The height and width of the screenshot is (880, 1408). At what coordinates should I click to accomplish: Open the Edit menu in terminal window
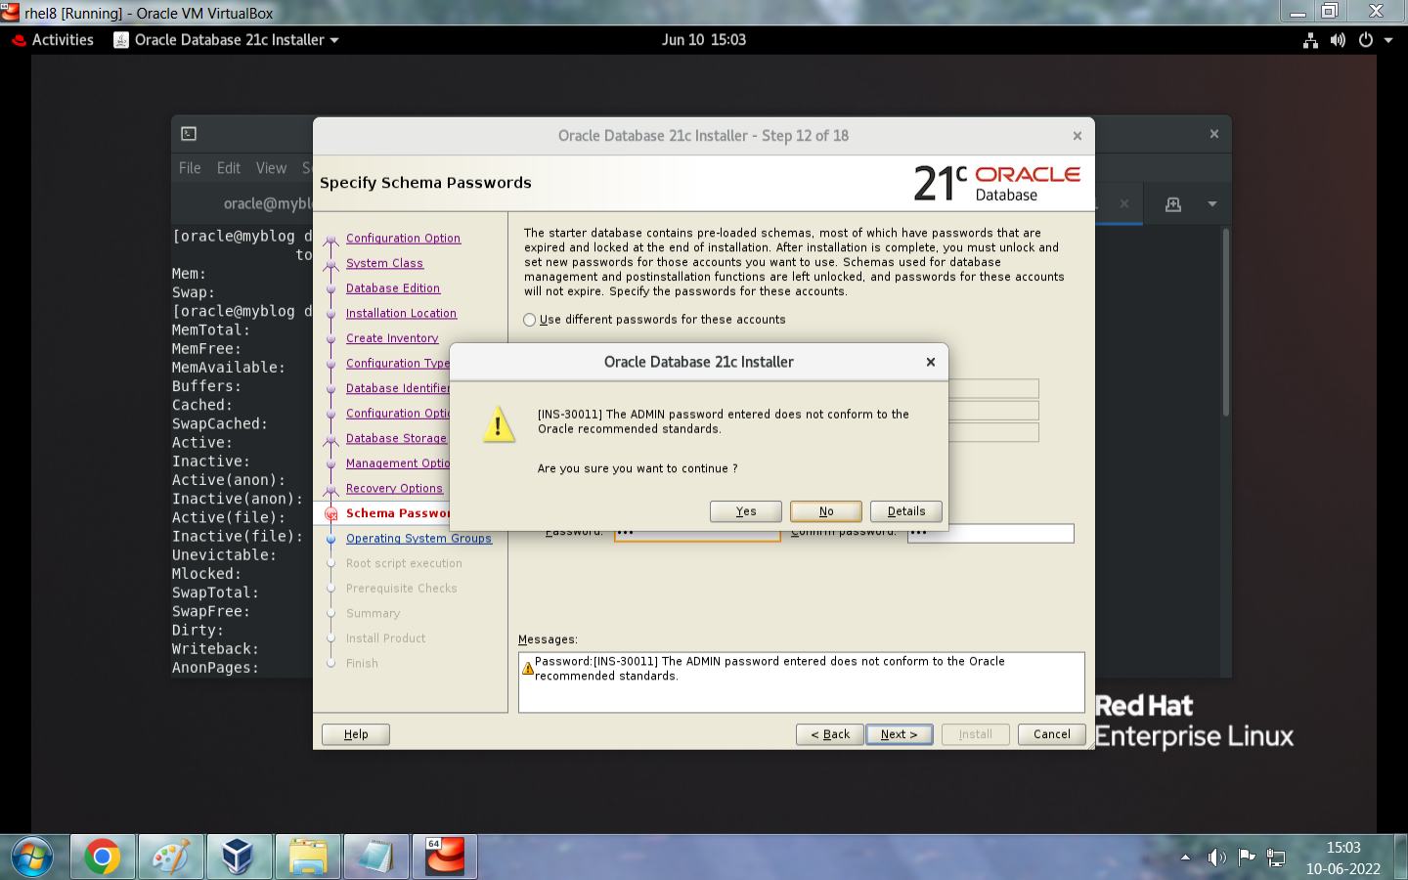pyautogui.click(x=229, y=168)
